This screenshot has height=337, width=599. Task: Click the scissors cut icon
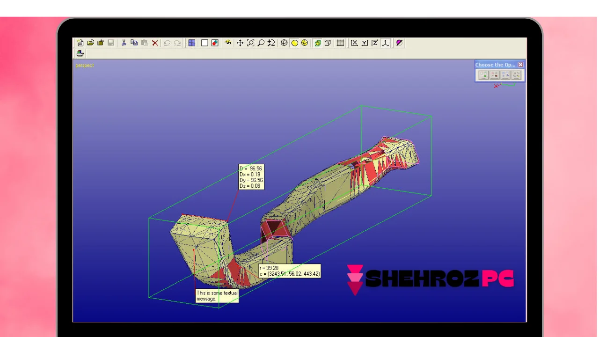[x=124, y=43]
